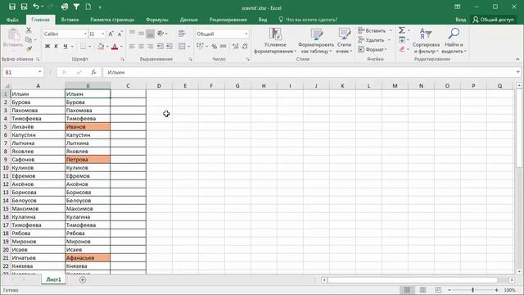
Task: Switch to the Вставка ribbon tab
Action: point(70,20)
